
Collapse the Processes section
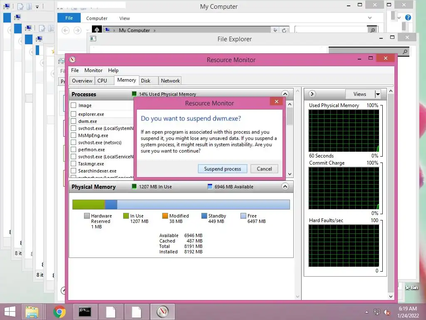pos(285,94)
